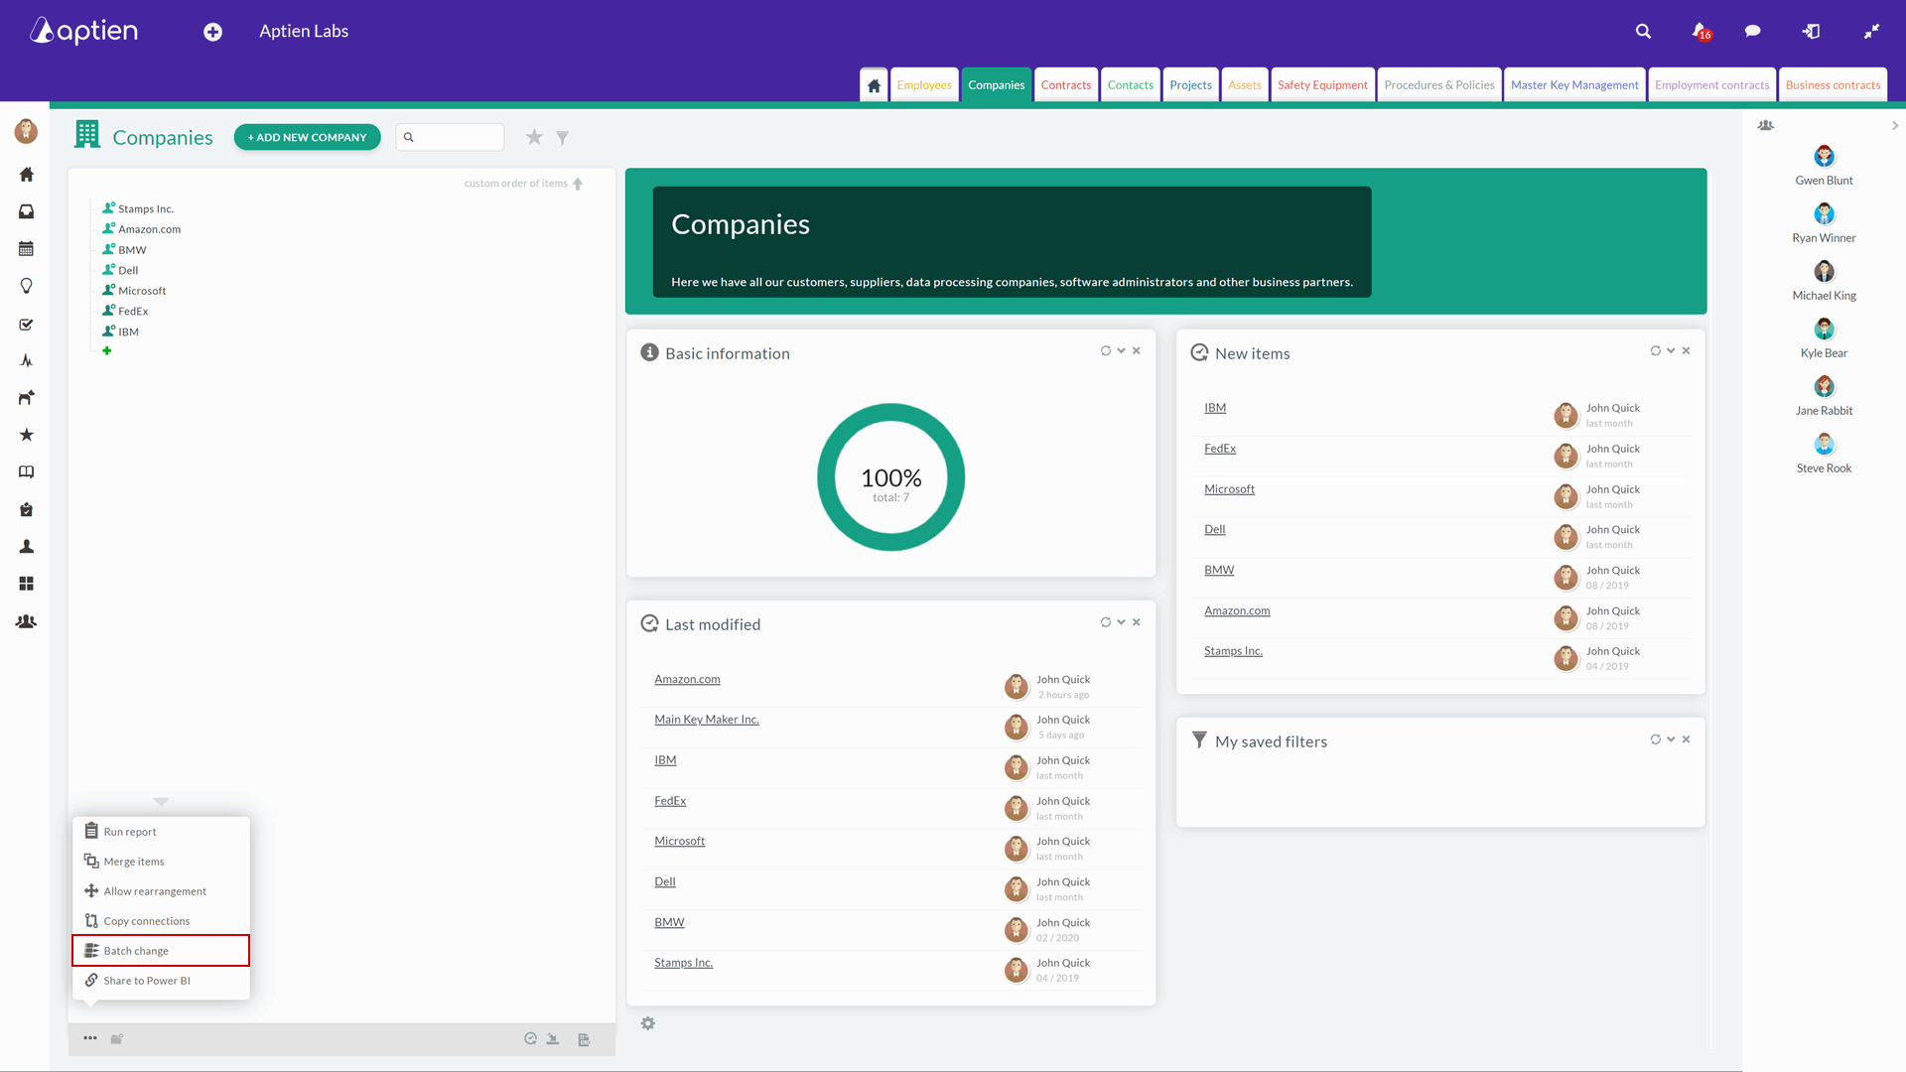Click ADD NEW COMPANY button
1906x1072 pixels.
point(307,136)
